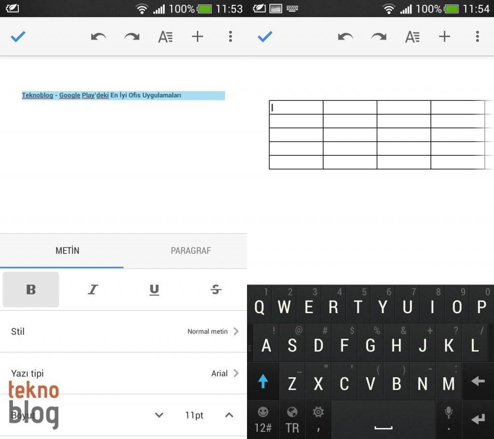Tap the up arrow to increase font size
The image size is (494, 439).
229,415
